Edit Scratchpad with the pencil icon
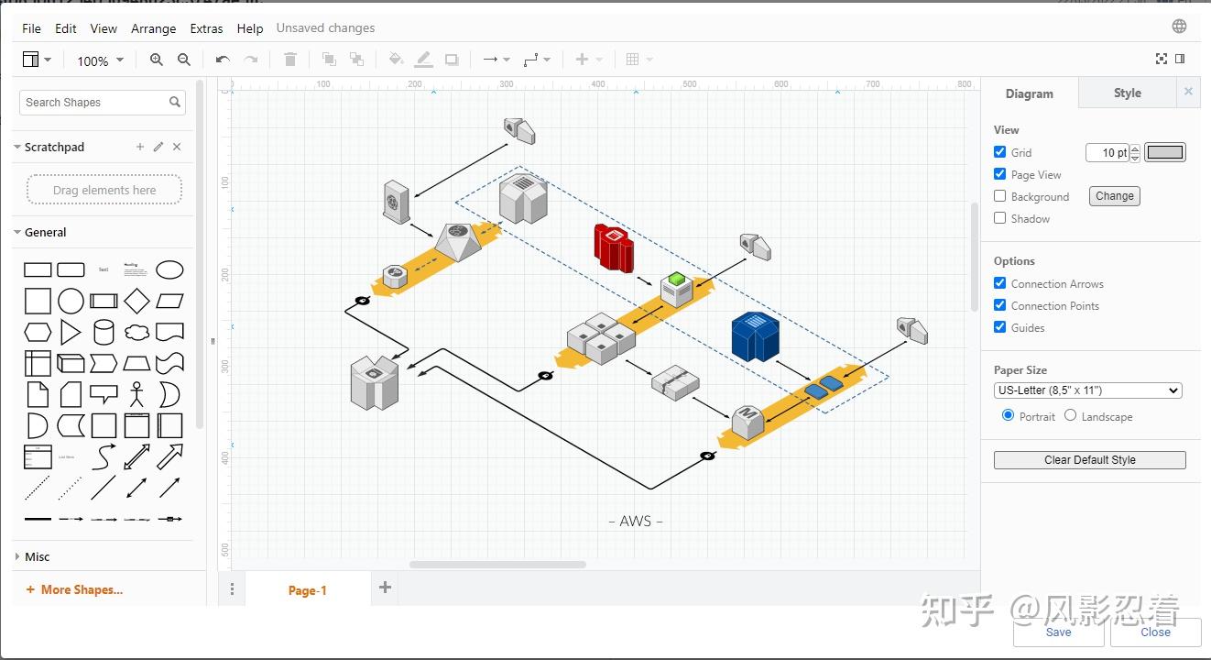The height and width of the screenshot is (660, 1211). 158,147
